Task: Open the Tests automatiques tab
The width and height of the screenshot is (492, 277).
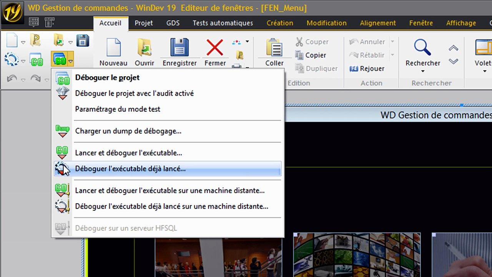Action: pos(223,23)
